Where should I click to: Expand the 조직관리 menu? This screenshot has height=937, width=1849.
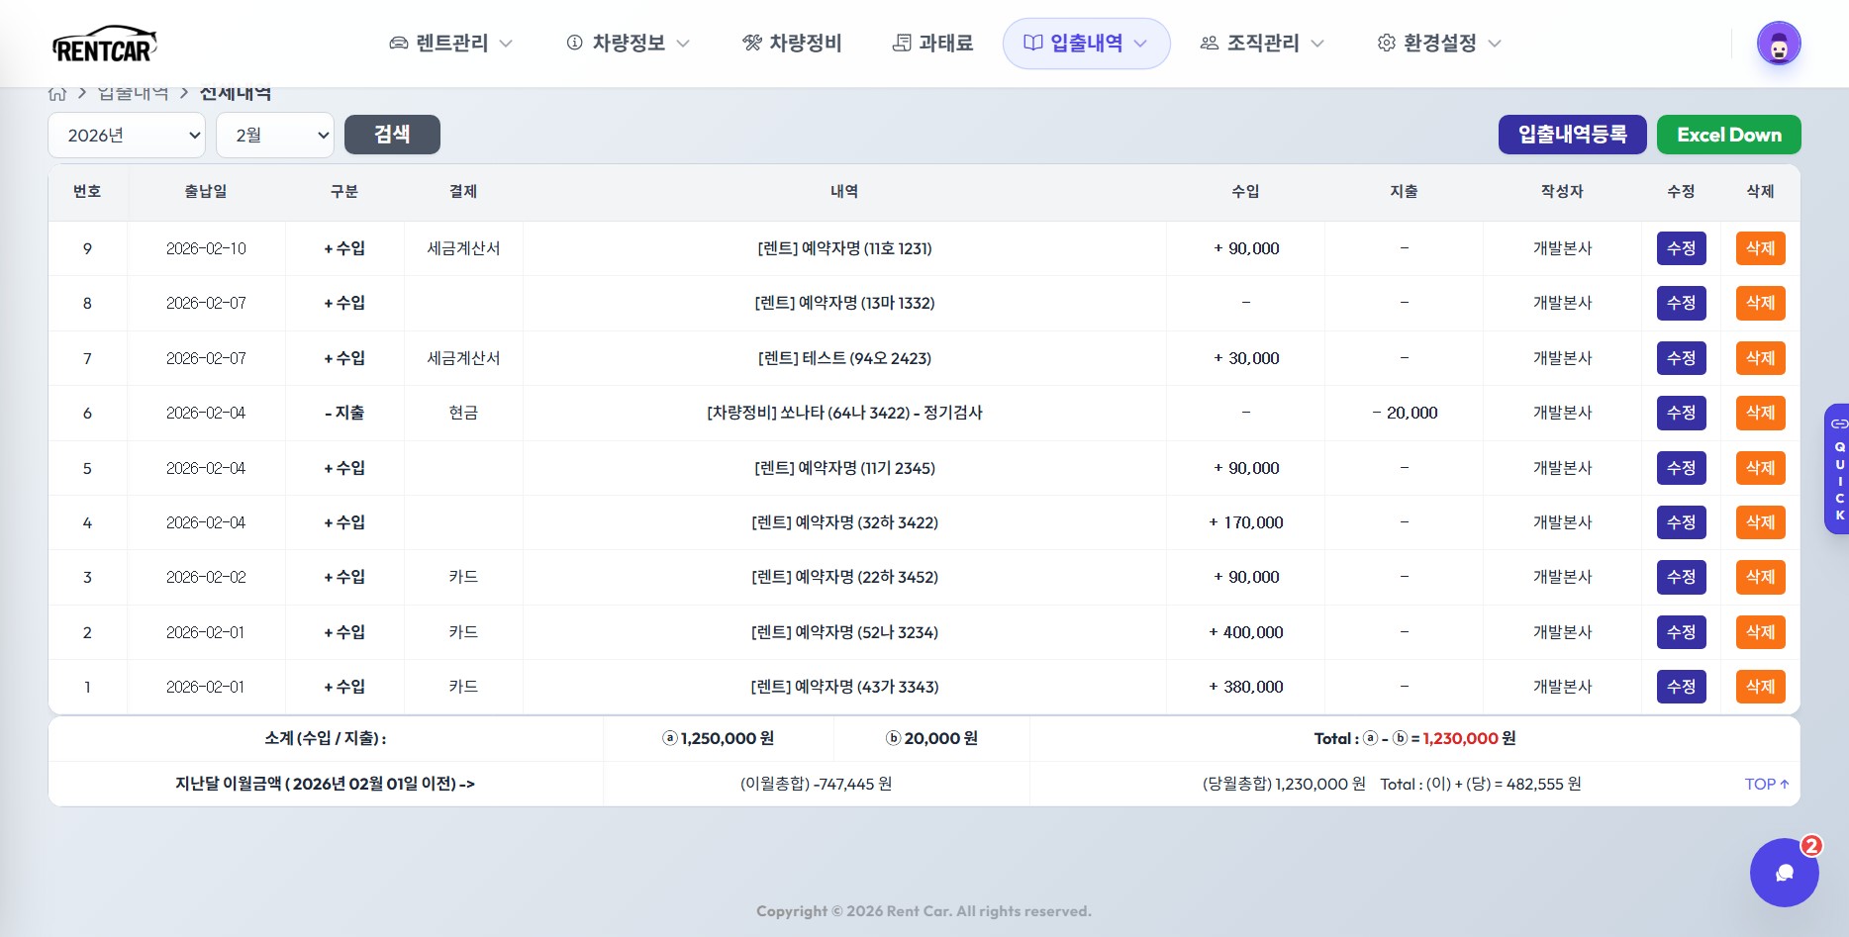tap(1262, 44)
